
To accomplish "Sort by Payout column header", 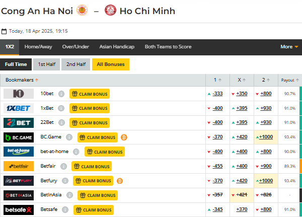I will tap(290, 80).
